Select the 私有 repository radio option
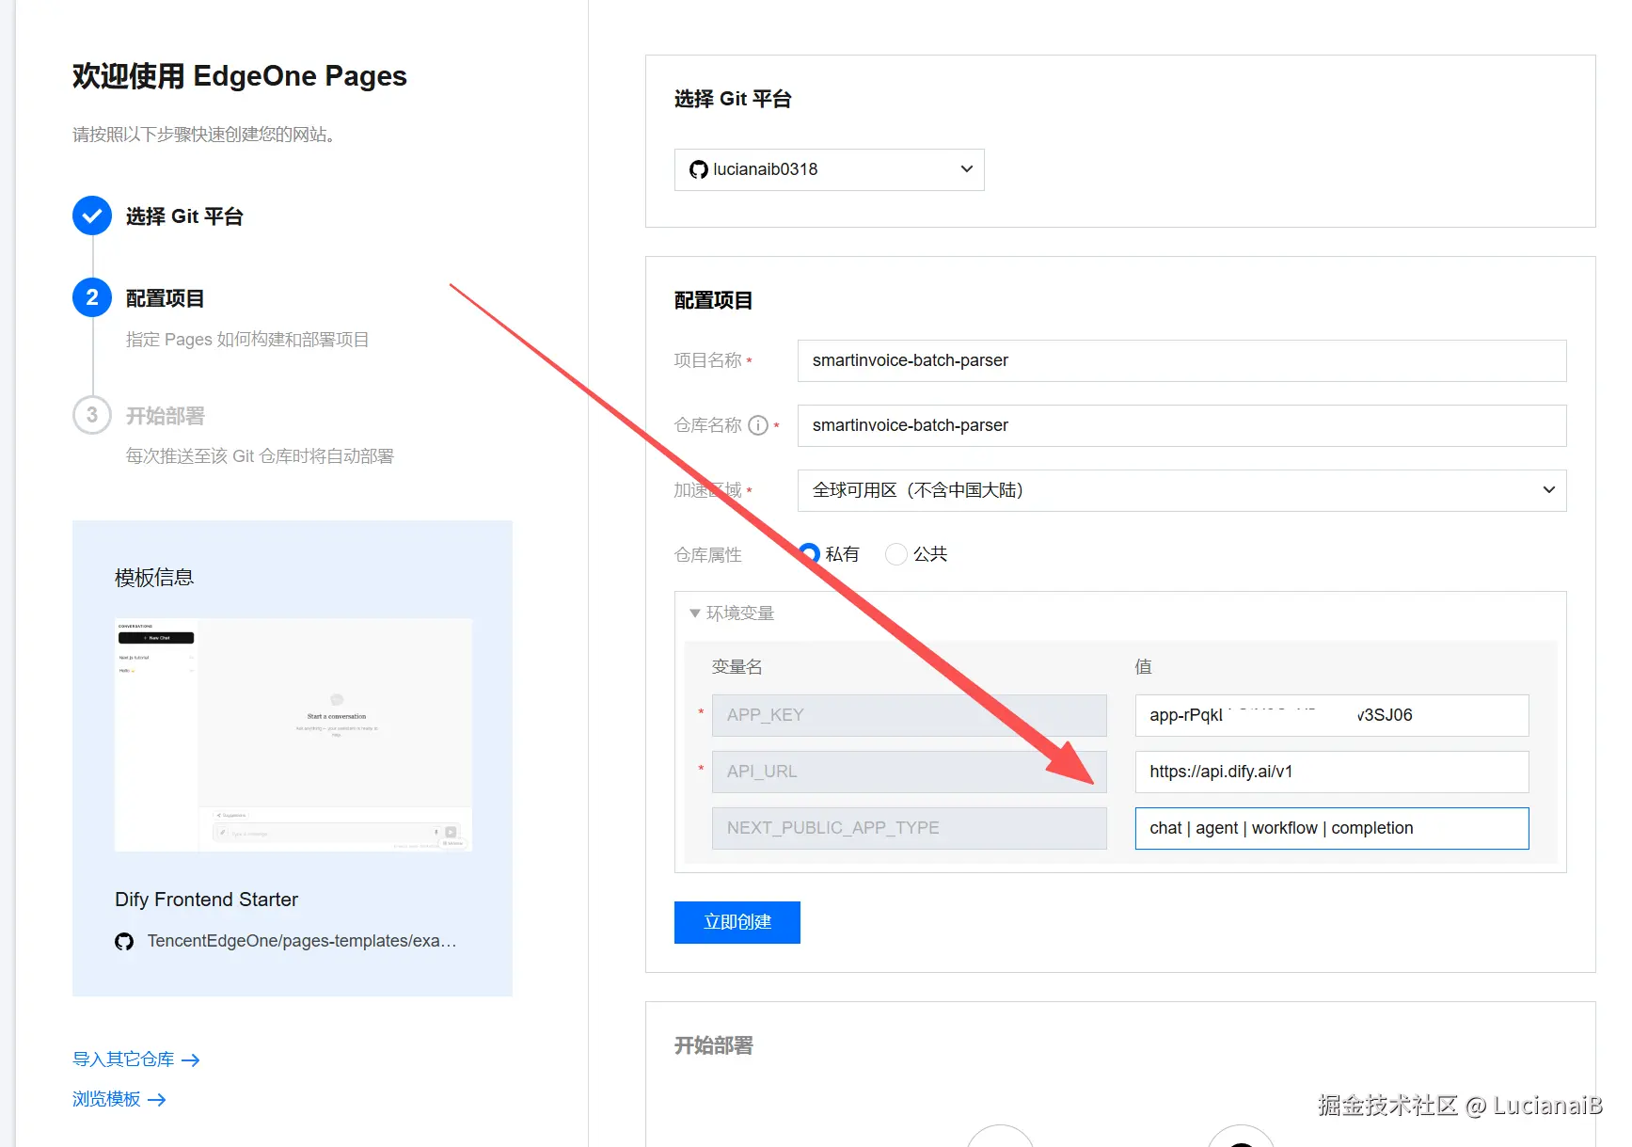The width and height of the screenshot is (1632, 1147). pos(810,554)
